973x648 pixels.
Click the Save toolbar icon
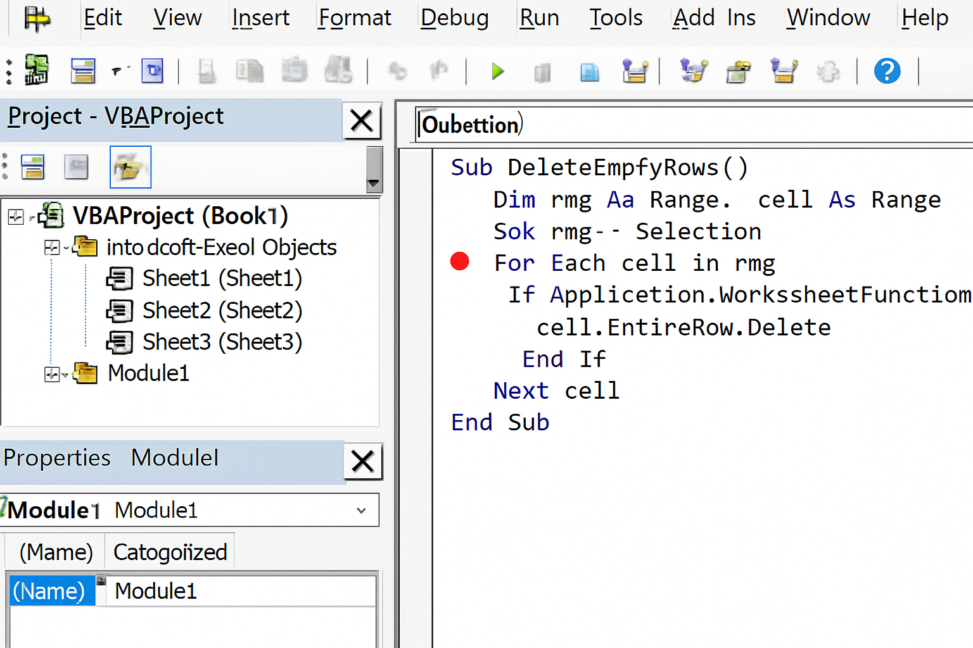153,70
